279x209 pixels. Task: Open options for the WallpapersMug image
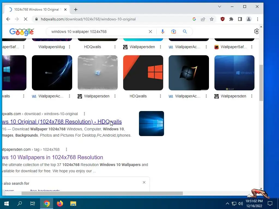pyautogui.click(x=69, y=47)
